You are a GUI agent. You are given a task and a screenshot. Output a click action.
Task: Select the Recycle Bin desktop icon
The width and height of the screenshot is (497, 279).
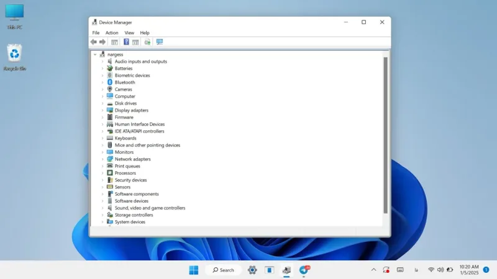pos(14,57)
